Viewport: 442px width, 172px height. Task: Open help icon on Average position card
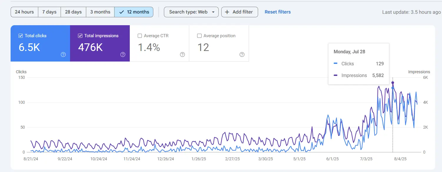pos(242,55)
